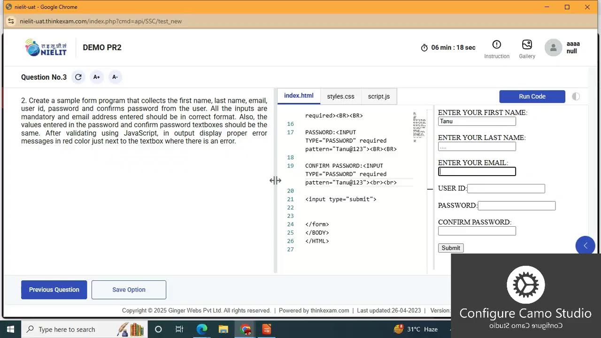Screen dimensions: 601x338
Task: Click the Save Option button
Action: coord(129,290)
